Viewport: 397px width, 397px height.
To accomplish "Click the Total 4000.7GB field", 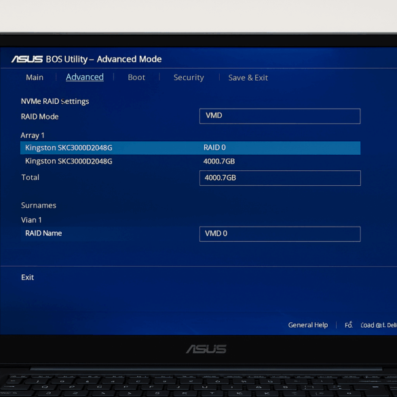I will (280, 178).
